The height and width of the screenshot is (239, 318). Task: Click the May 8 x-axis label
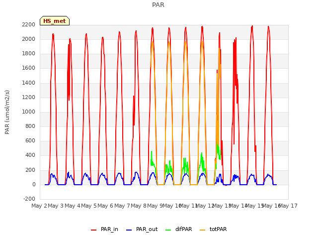[x=139, y=206]
